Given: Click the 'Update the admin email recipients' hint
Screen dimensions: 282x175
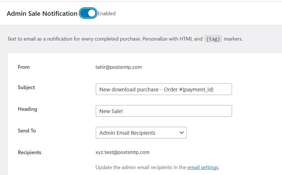Looking at the screenshot, I should (x=141, y=167).
